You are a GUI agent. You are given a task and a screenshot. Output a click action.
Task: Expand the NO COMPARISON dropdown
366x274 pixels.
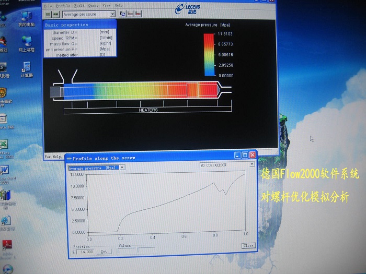point(252,164)
